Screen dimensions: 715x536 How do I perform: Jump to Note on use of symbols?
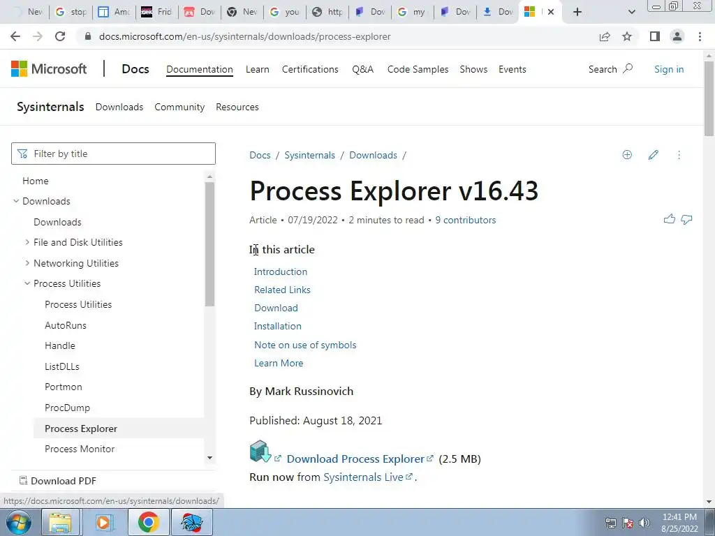(305, 345)
